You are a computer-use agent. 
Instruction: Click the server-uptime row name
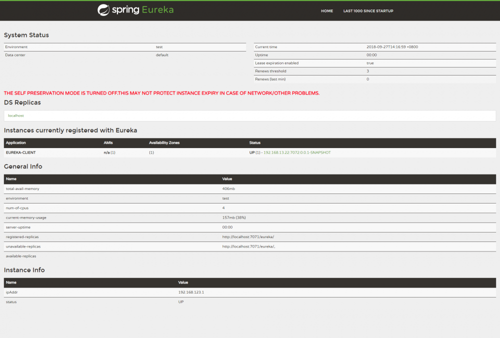click(x=18, y=227)
